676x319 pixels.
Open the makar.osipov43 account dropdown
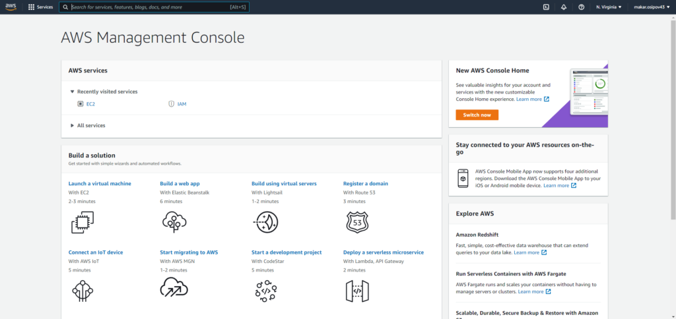tap(652, 7)
